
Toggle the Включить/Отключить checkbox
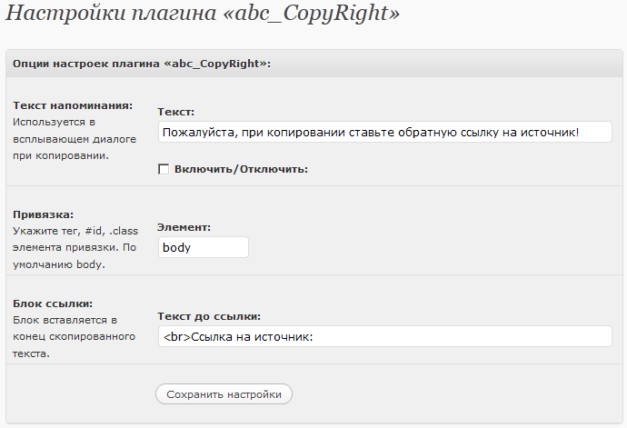(x=164, y=169)
